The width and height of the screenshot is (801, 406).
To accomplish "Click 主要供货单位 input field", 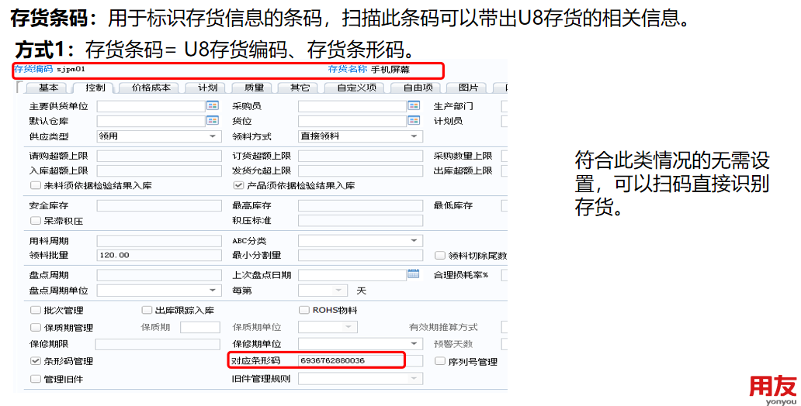I will tap(151, 106).
